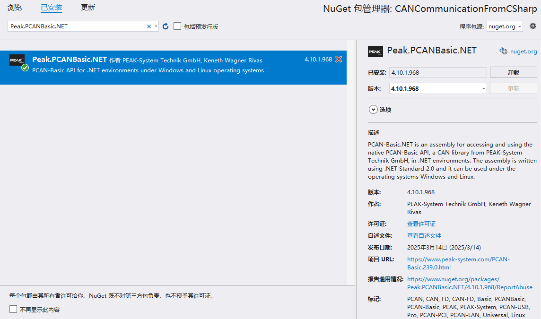Open the ReportAbuse nuget.org link
The width and height of the screenshot is (541, 319).
pos(470,283)
